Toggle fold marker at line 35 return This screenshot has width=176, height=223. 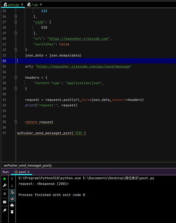(16, 122)
